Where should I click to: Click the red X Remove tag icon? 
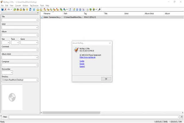pyautogui.click(x=5, y=10)
